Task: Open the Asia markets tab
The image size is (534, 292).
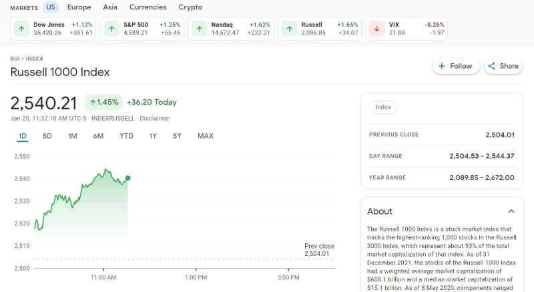Action: pyautogui.click(x=110, y=7)
